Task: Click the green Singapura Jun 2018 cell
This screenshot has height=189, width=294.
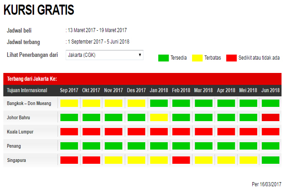Action: click(x=271, y=160)
